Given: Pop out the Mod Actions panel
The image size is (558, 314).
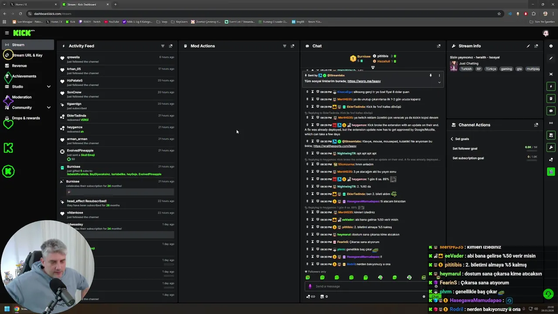Looking at the screenshot, I should [x=292, y=46].
